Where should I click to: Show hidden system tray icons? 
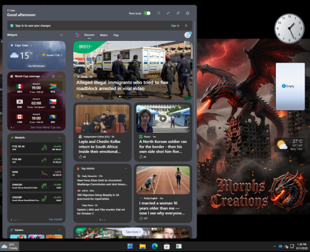275,246
